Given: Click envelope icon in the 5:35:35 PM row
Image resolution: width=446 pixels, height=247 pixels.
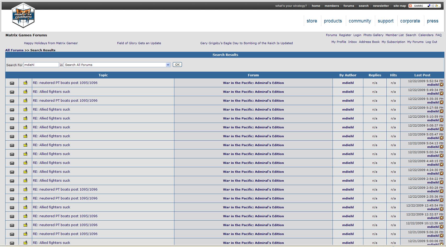Looking at the screenshot, I should (x=12, y=101).
